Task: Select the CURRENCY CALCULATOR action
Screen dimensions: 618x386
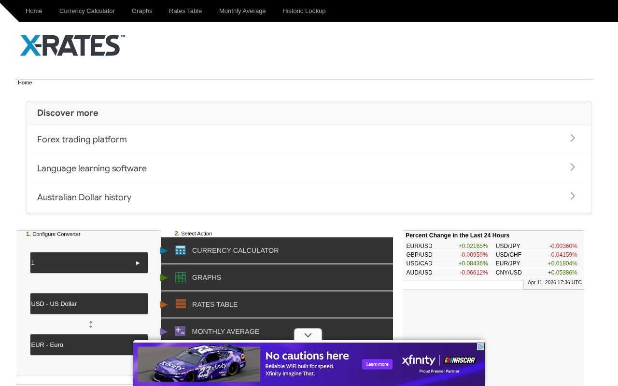Action: (277, 250)
